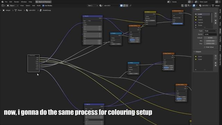Click the skin.002 material name field

click(x=112, y=6)
